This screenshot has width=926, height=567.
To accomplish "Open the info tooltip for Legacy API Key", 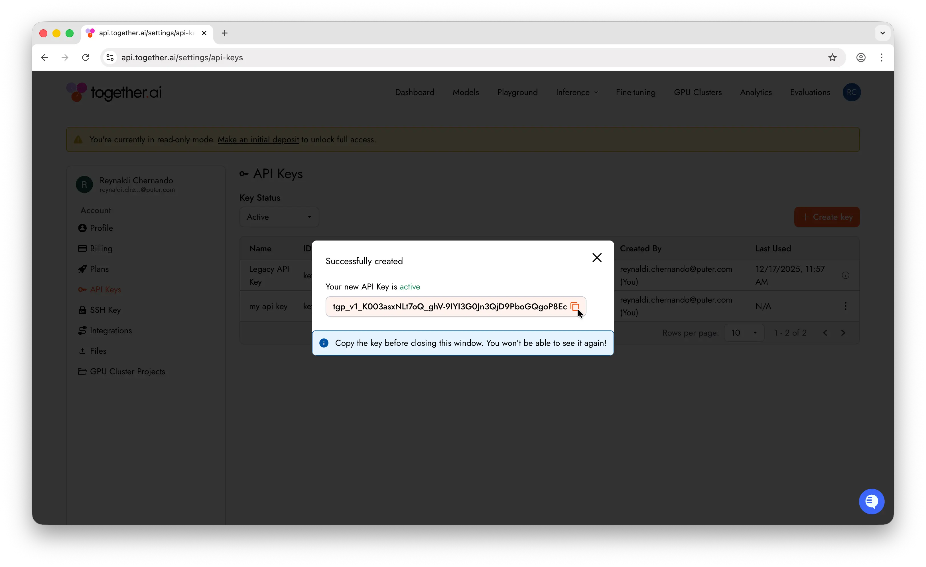I will pos(846,275).
